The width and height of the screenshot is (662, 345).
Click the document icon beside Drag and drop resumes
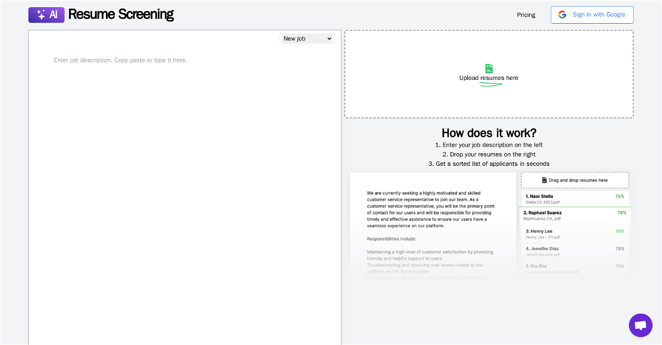tap(544, 180)
